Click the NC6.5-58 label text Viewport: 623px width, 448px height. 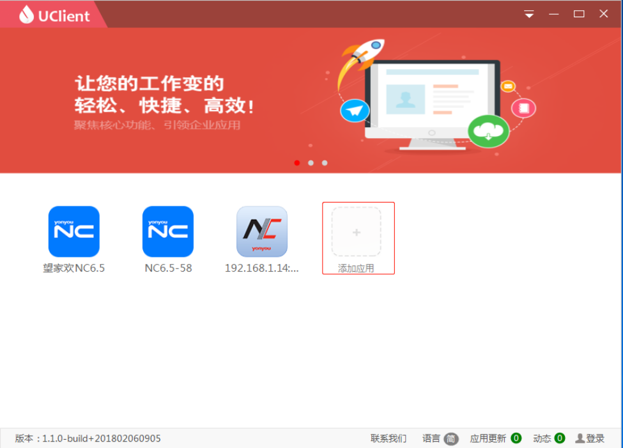pos(168,268)
